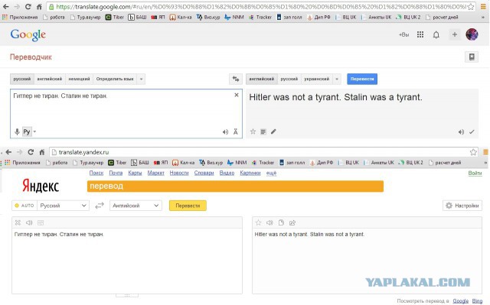Viewport: 490px width, 305px height.
Task: Open the Yandex Новости link
Action: pyautogui.click(x=179, y=173)
